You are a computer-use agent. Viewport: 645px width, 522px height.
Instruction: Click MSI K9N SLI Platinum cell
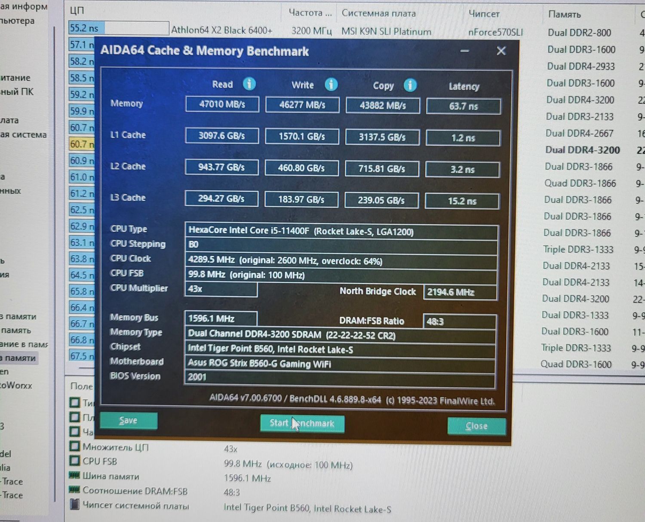pos(386,31)
